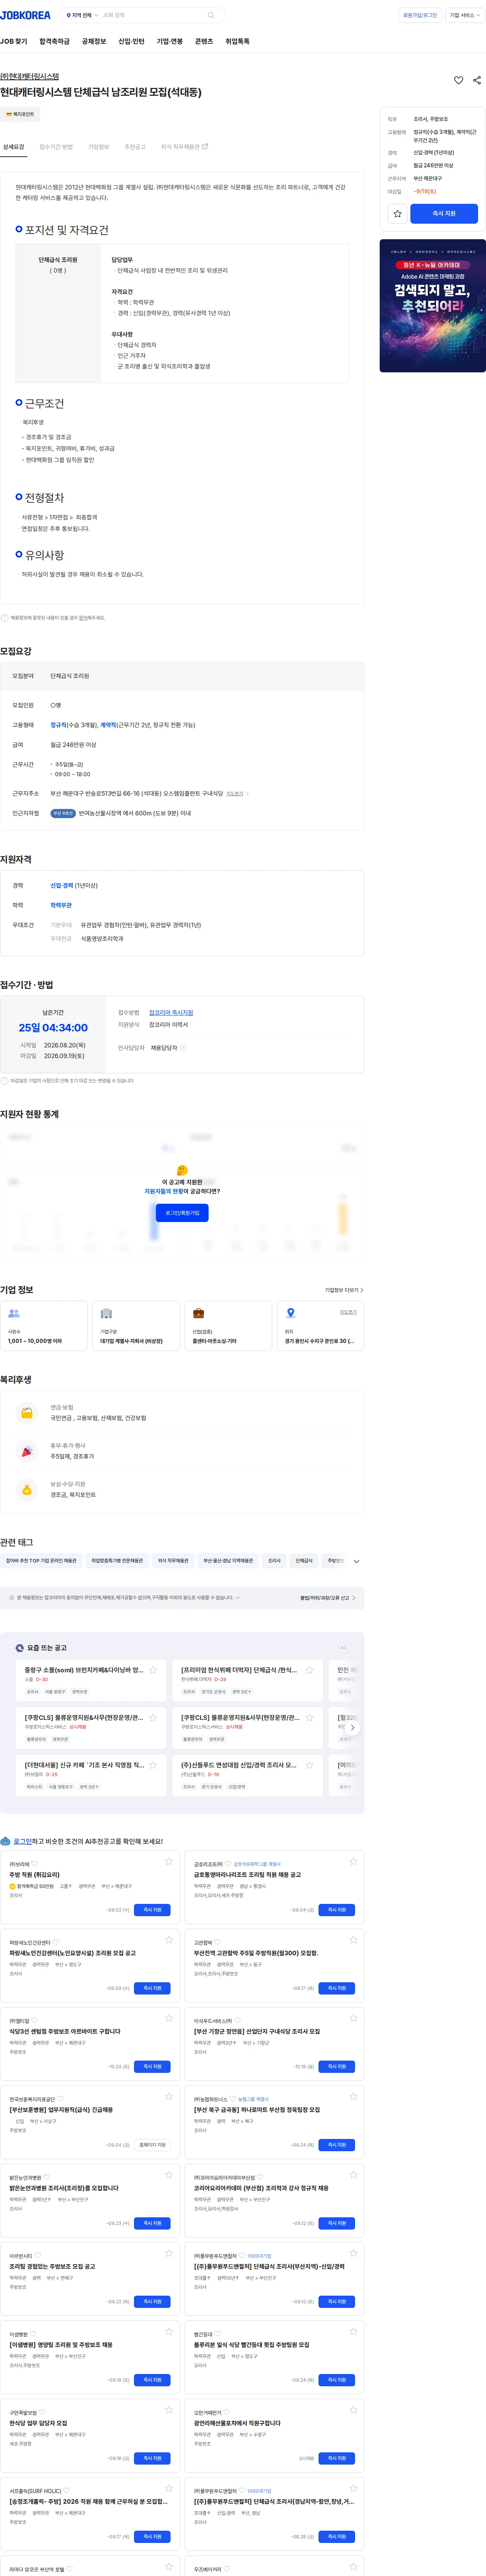Open the 기업 서비스 dropdown
The height and width of the screenshot is (2576, 486).
[x=465, y=15]
